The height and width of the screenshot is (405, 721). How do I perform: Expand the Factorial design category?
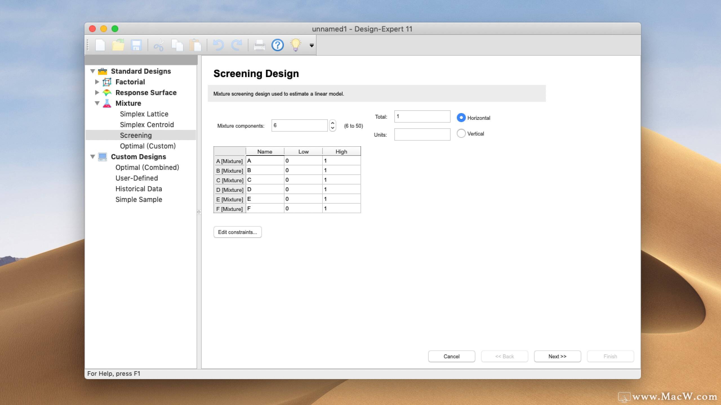click(x=97, y=82)
